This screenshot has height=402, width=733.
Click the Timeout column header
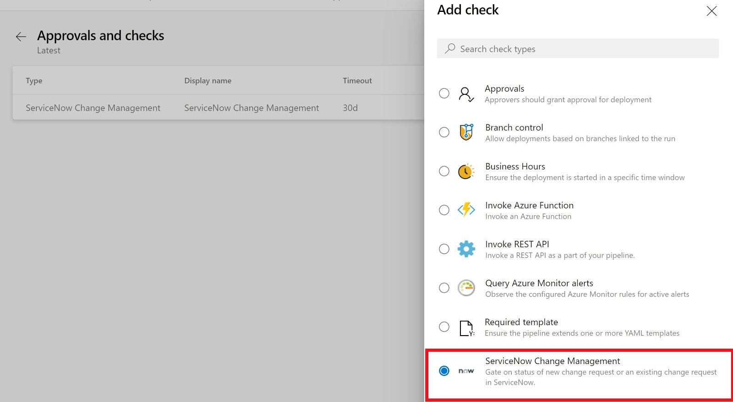[357, 81]
